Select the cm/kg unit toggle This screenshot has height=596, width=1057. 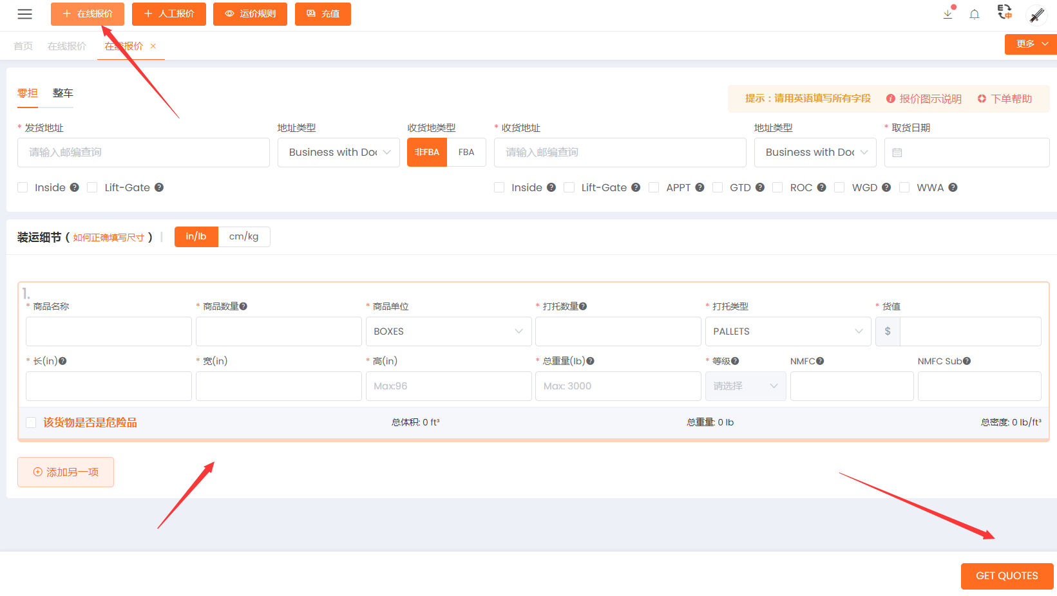click(x=243, y=236)
